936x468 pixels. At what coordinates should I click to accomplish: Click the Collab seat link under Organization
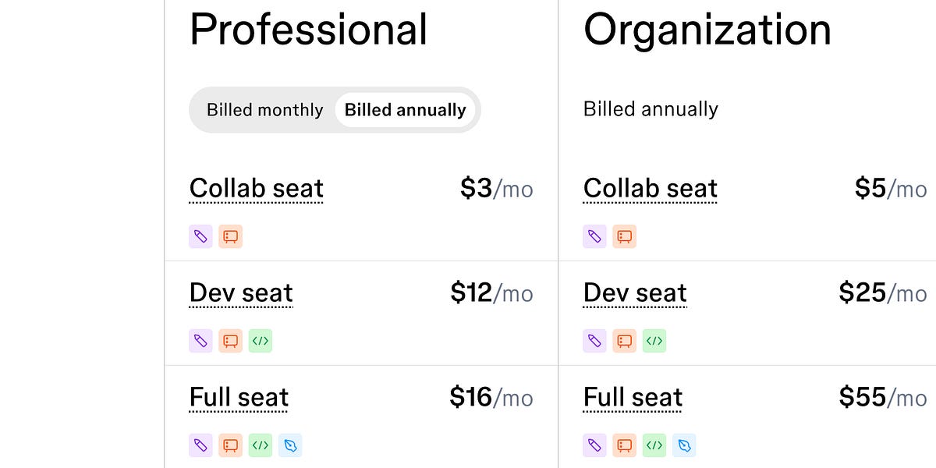point(650,188)
